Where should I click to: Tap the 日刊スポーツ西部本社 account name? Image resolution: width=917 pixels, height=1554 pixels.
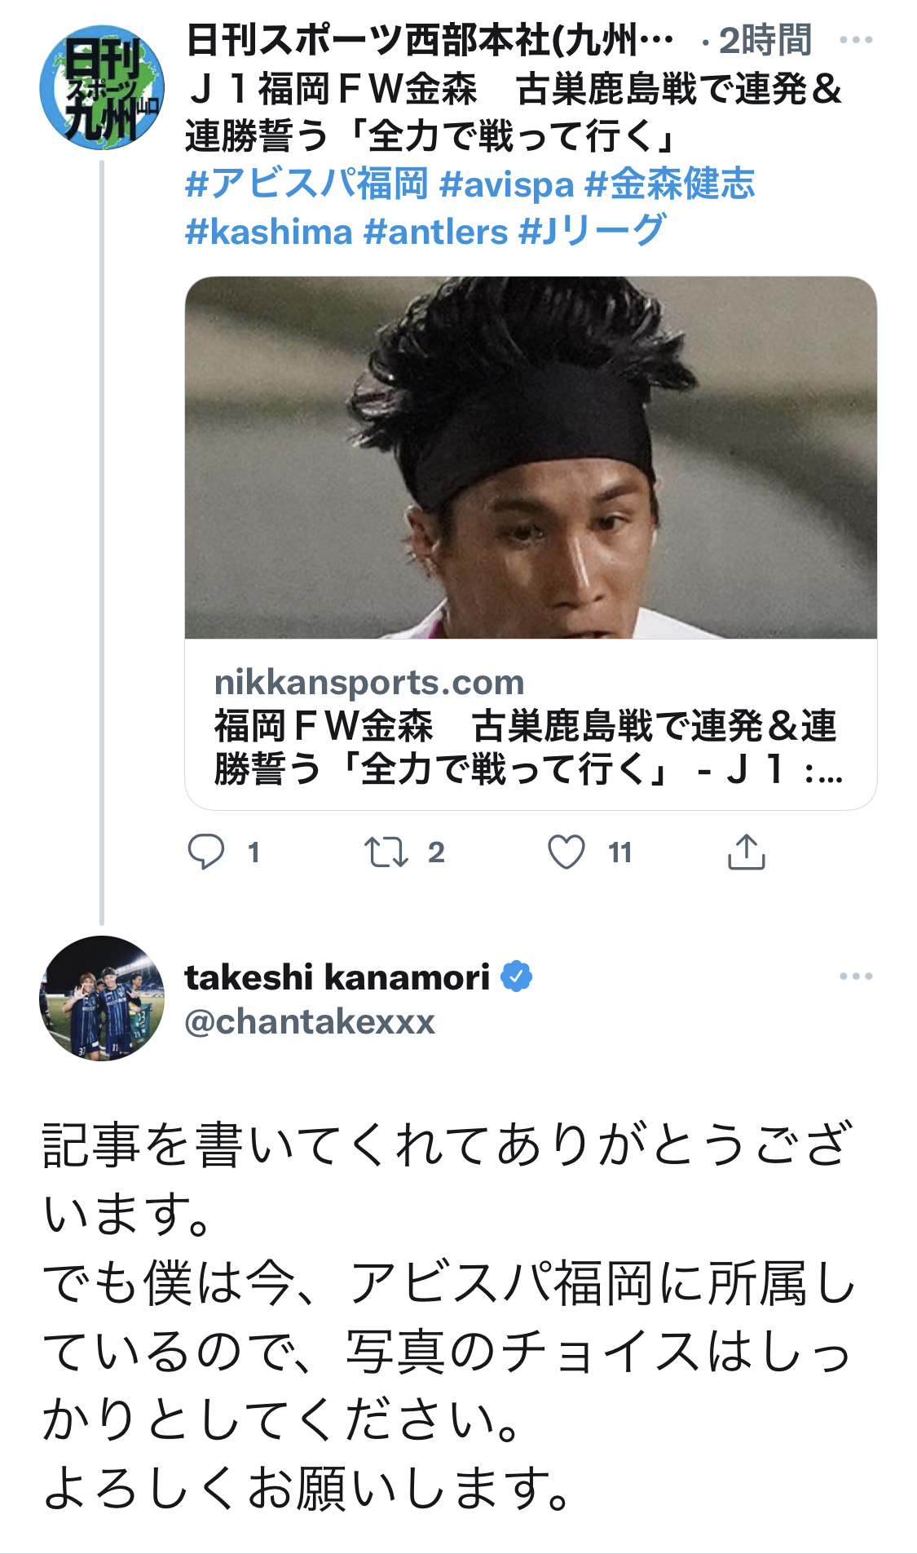(x=430, y=40)
